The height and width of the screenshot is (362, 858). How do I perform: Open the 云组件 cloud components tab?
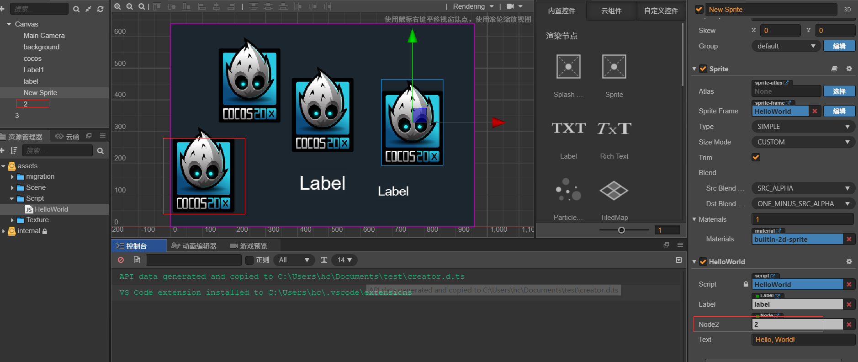click(x=611, y=11)
